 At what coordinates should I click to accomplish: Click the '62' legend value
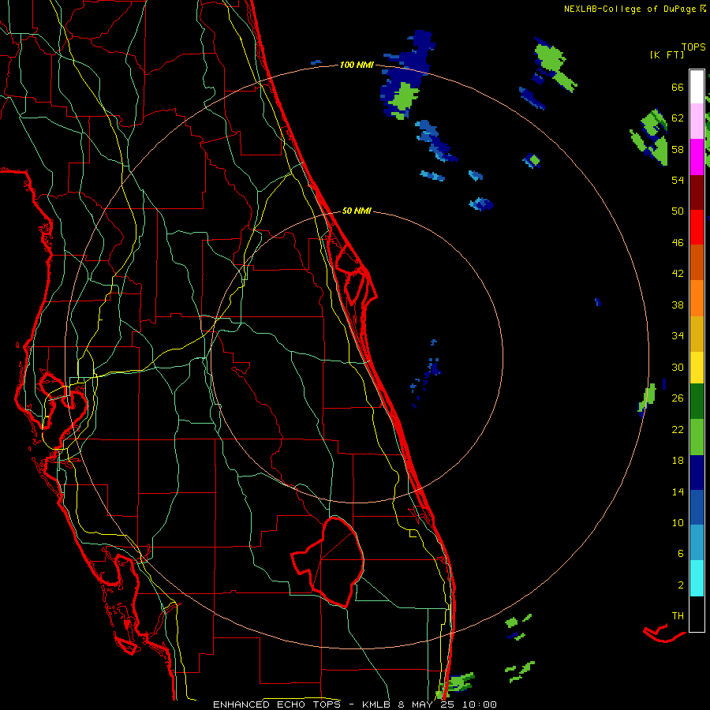click(678, 118)
